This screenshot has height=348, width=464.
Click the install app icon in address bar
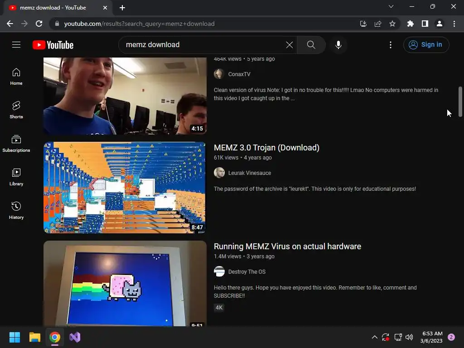point(363,24)
